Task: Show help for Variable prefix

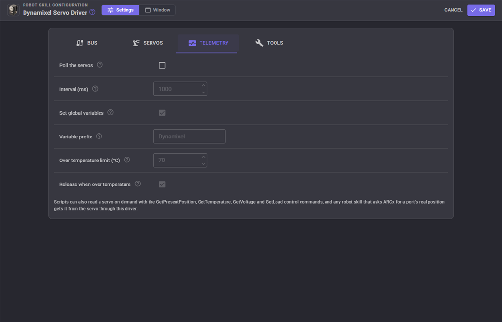Action: click(x=99, y=136)
